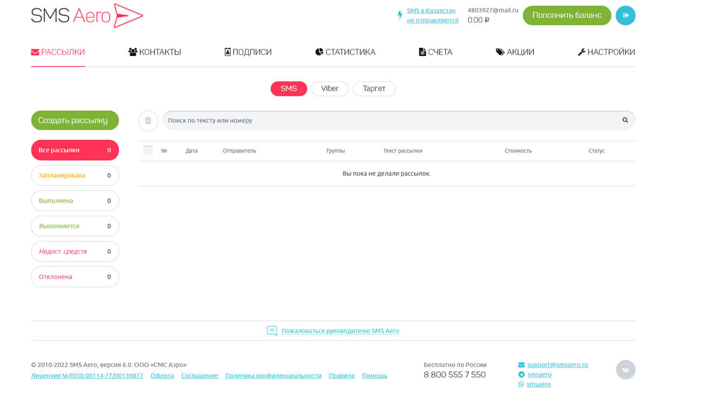Click the complaint speech bubble icon
The image size is (701, 394).
272,331
